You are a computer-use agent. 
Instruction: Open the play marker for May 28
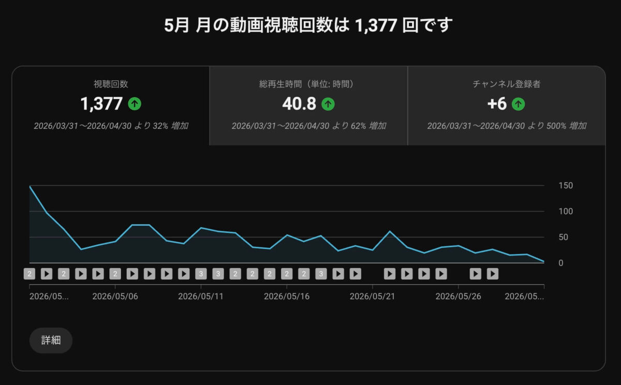[492, 274]
